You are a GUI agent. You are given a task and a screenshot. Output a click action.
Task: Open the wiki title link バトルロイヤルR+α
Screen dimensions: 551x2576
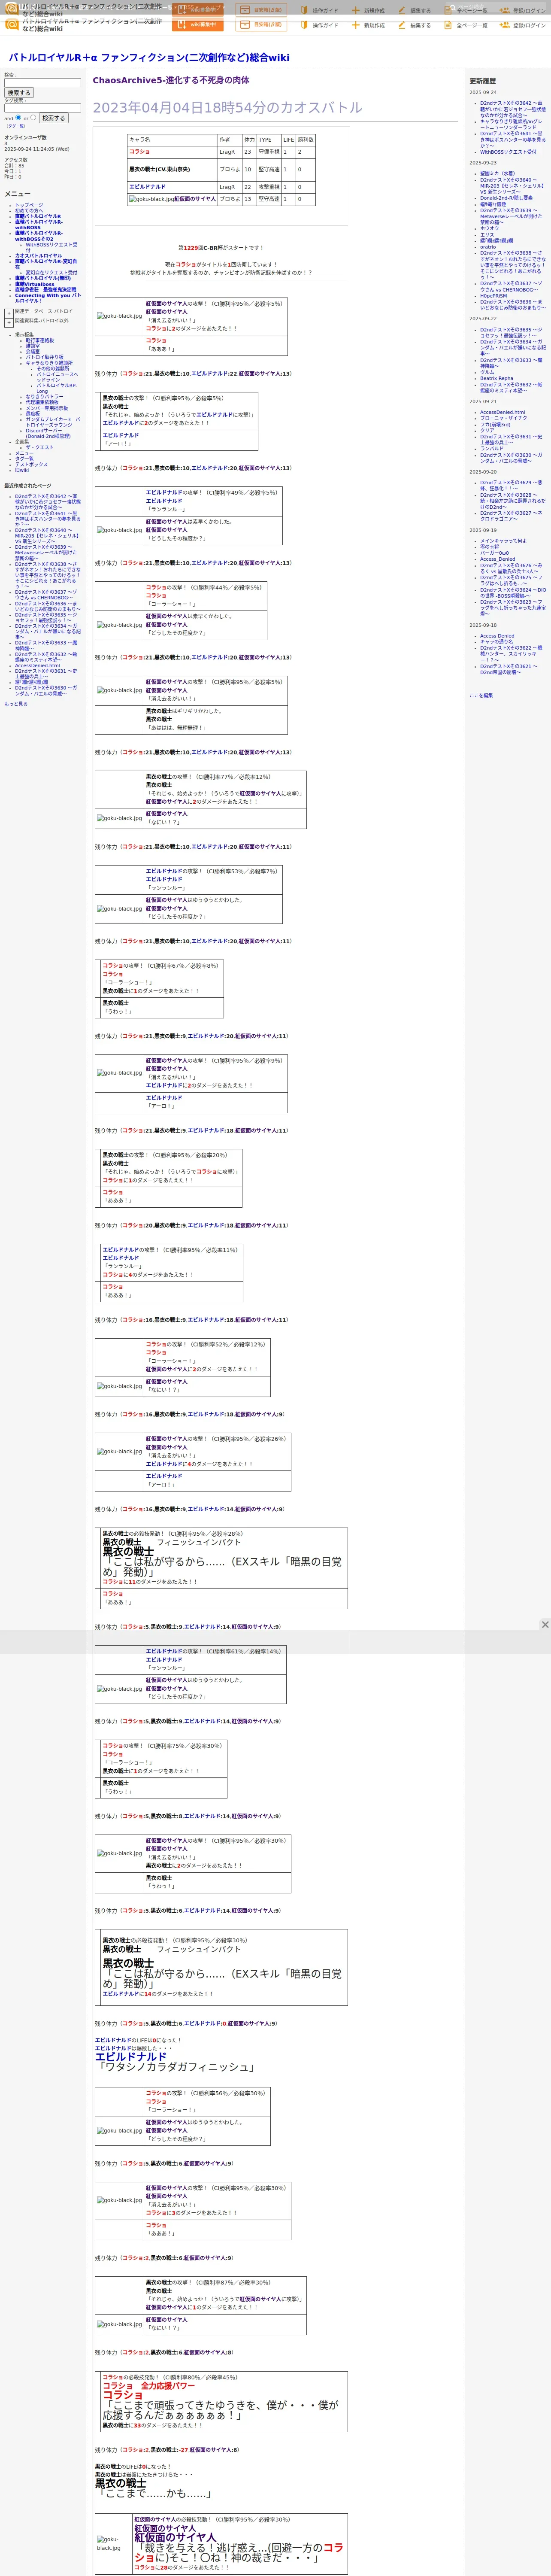[x=149, y=58]
